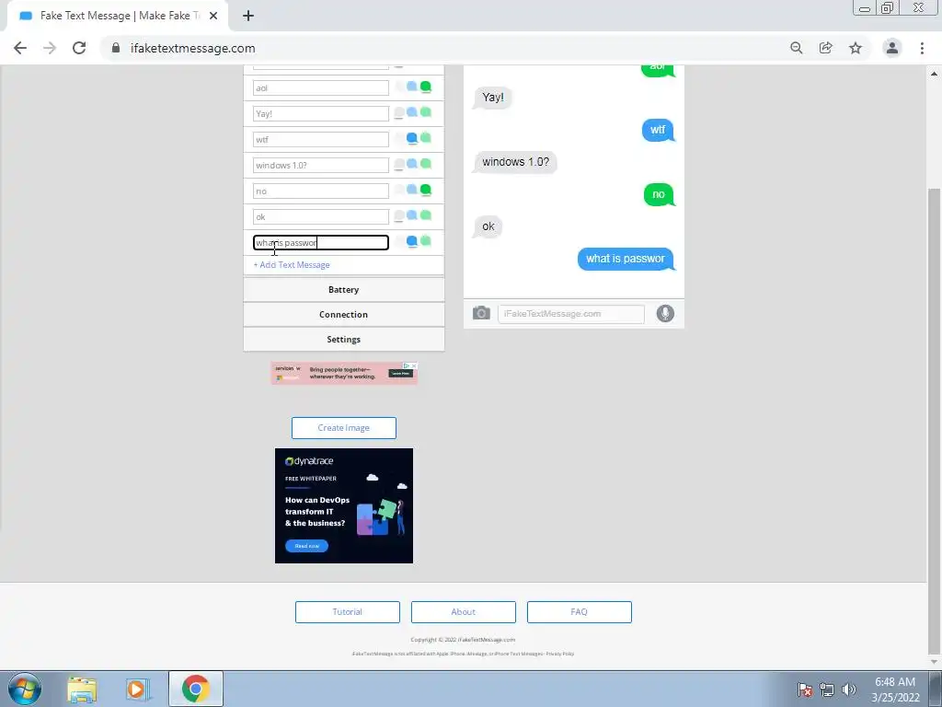Pick gray bubble for 'windows 1.0?' message
942x707 pixels.
[x=399, y=165]
